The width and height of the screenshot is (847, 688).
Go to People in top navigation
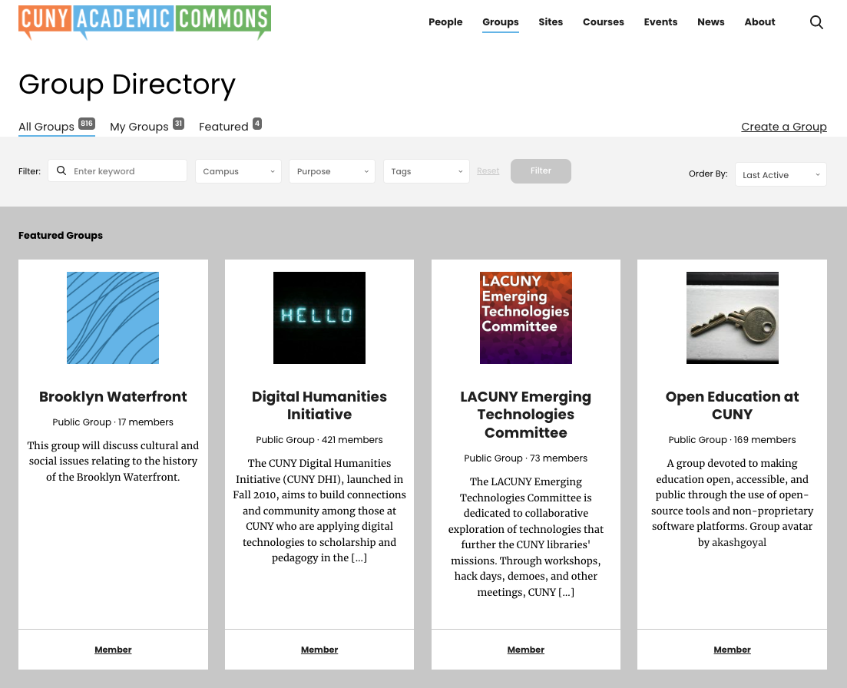pos(445,22)
